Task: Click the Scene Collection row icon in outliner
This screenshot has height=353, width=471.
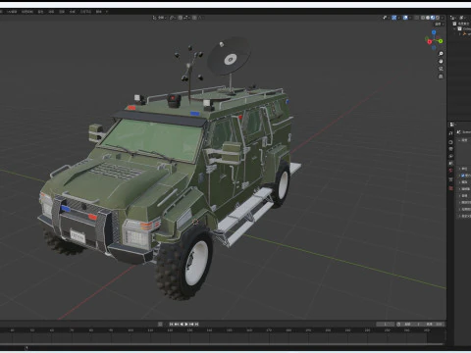Action: (x=454, y=24)
